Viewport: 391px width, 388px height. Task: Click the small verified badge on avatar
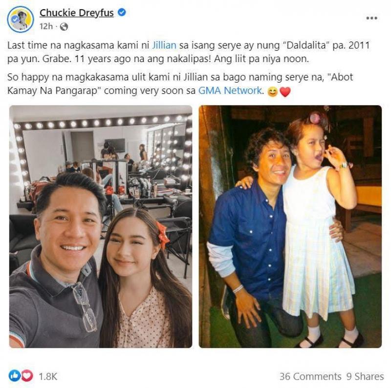pyautogui.click(x=16, y=19)
